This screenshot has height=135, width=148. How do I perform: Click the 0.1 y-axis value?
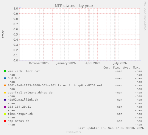pos(16,55)
